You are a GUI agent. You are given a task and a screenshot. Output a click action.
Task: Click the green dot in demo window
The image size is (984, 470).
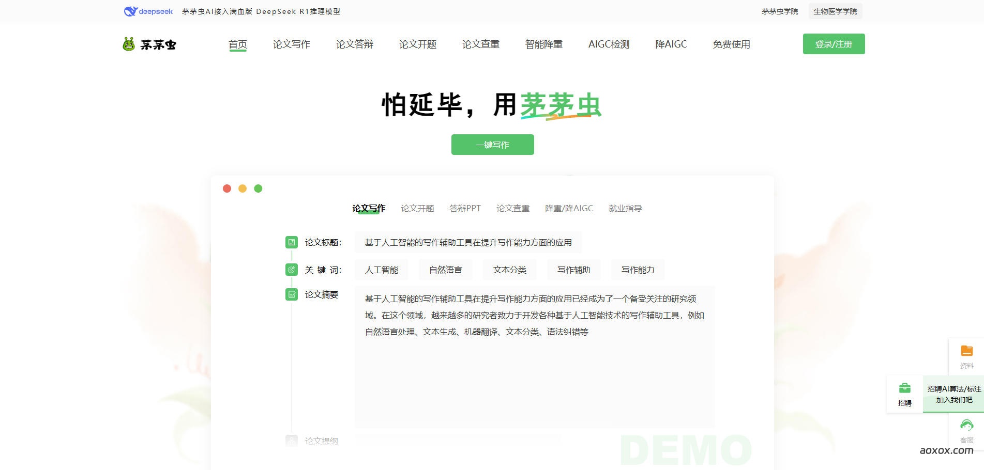258,189
